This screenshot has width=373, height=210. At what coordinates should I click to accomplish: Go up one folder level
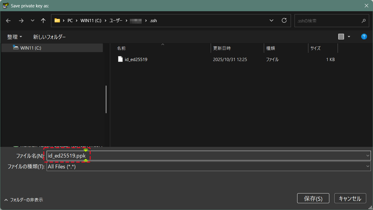[x=43, y=21]
